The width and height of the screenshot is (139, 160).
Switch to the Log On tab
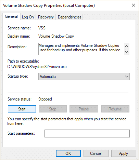click(x=28, y=17)
